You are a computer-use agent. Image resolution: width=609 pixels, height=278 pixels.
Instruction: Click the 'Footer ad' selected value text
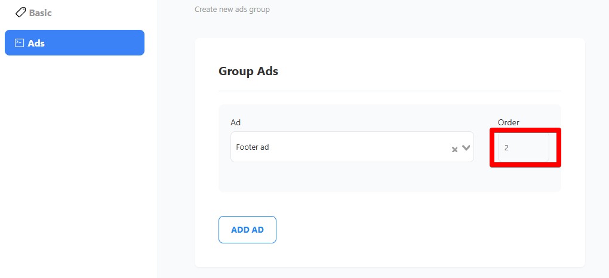[x=253, y=147]
